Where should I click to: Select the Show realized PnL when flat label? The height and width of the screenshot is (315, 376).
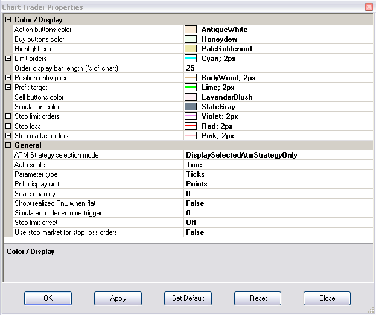pos(55,203)
